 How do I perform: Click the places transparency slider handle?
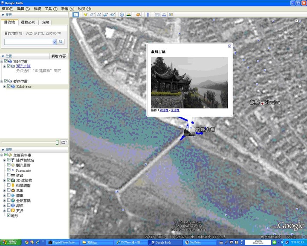(57, 142)
